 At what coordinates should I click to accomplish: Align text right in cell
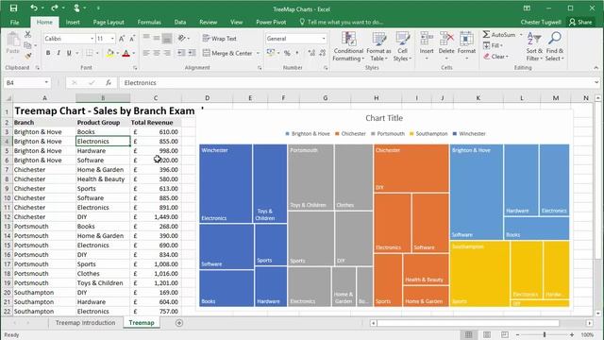(167, 53)
